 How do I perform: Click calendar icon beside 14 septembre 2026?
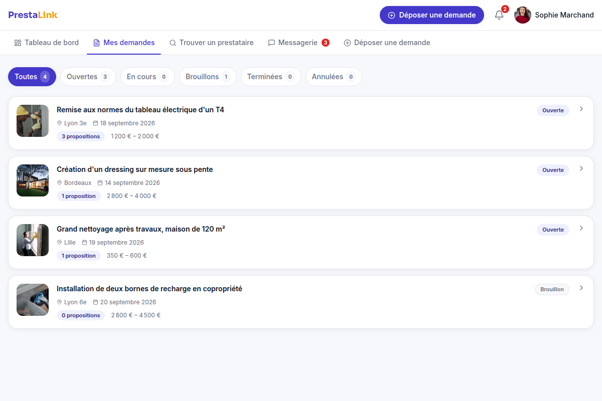click(100, 183)
